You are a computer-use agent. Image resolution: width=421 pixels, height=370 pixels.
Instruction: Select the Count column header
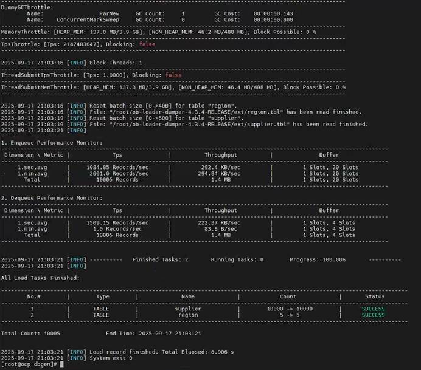coord(288,296)
